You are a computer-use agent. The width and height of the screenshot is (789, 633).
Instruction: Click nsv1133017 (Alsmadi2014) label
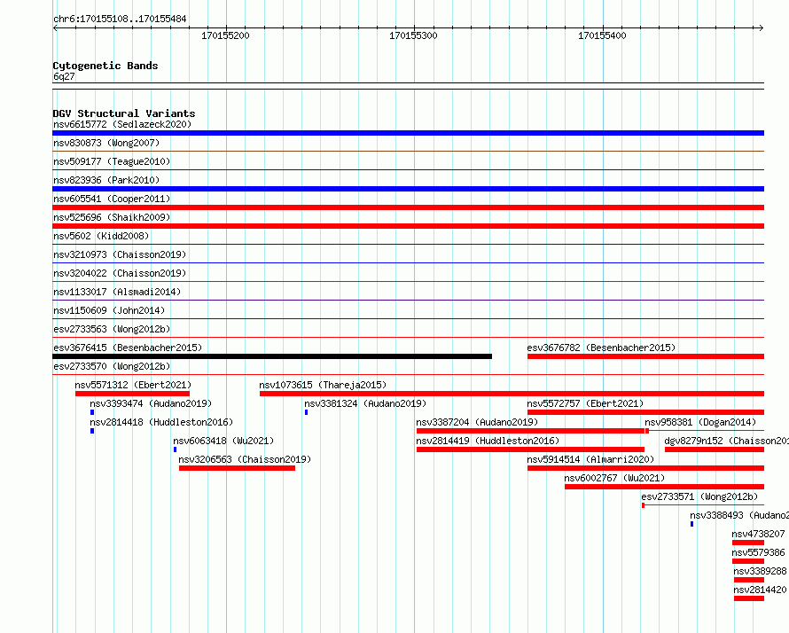[x=117, y=292]
